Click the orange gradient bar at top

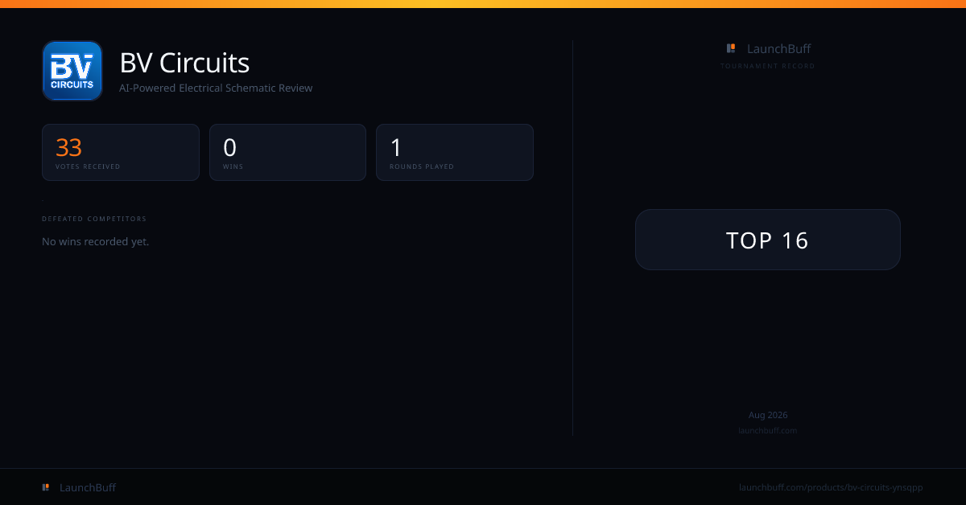coord(483,4)
